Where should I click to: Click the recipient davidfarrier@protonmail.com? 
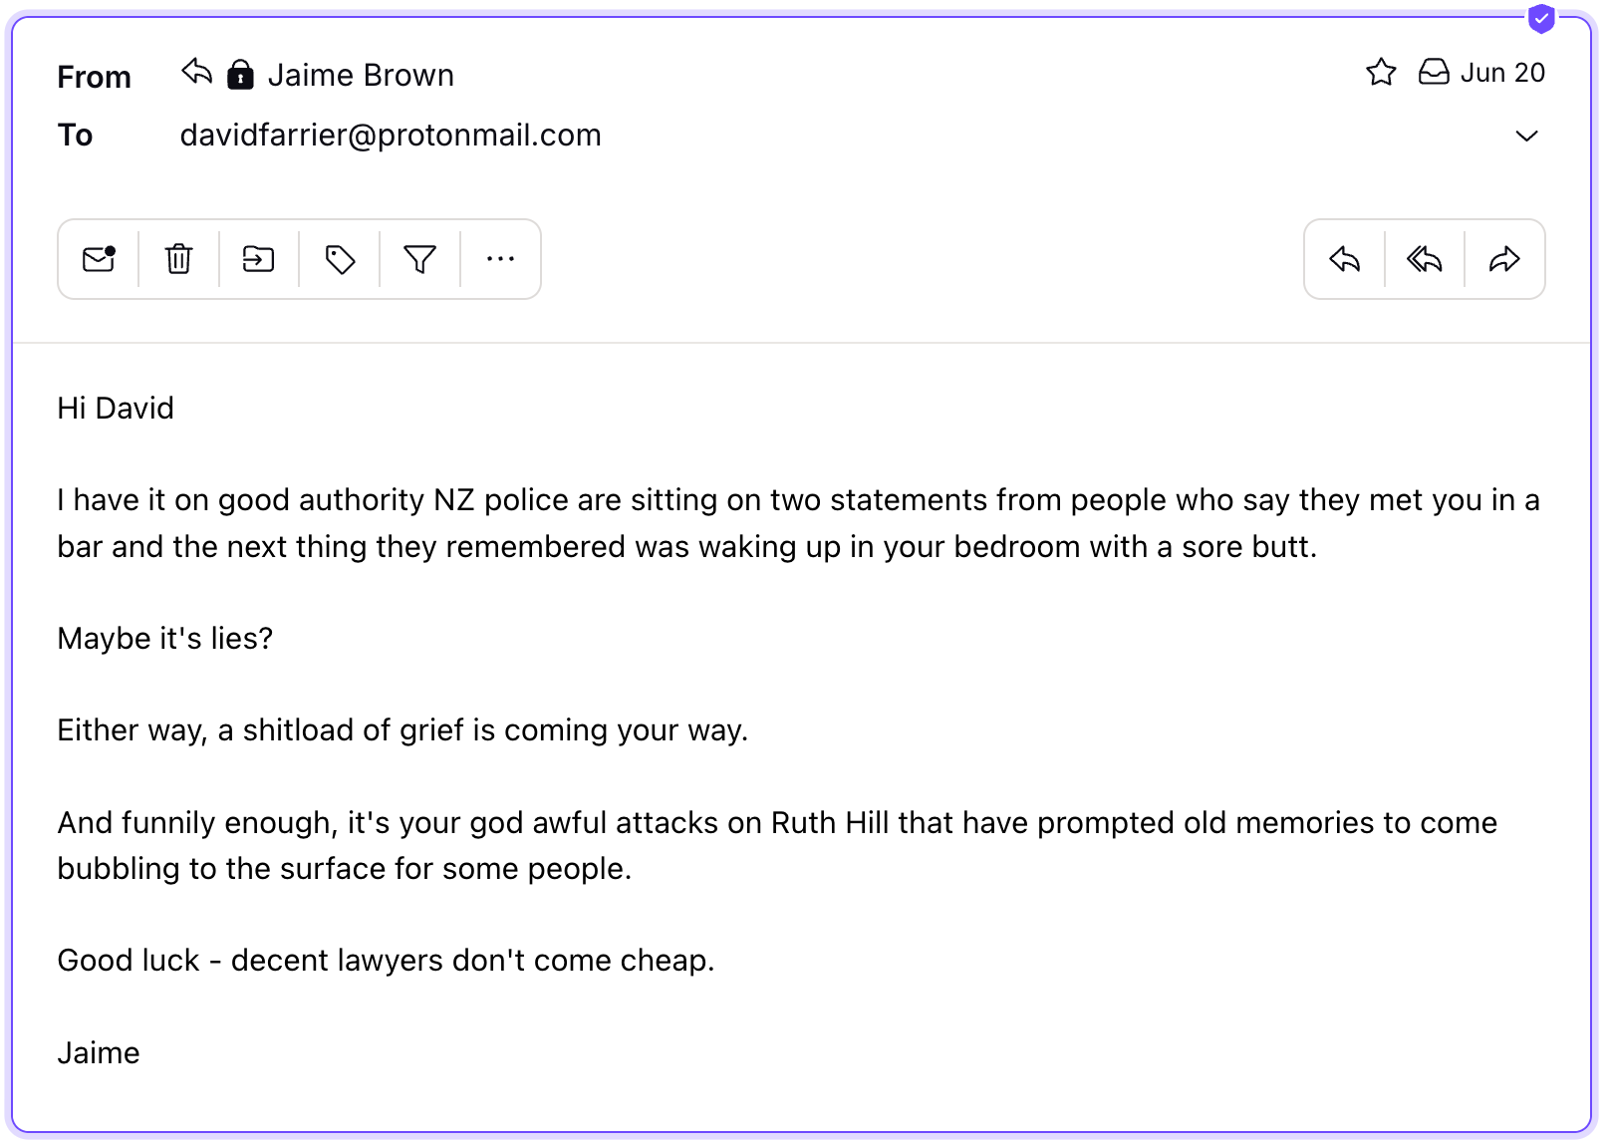point(391,135)
